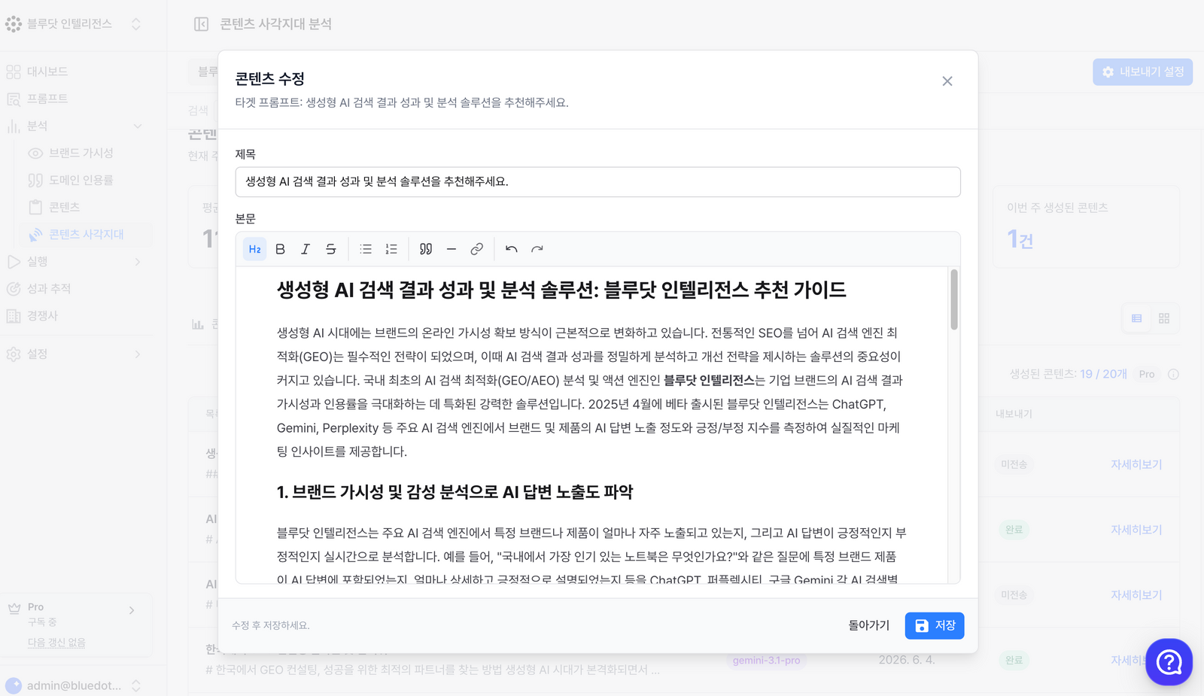Open 대시보드 in the sidebar
The width and height of the screenshot is (1204, 696).
[47, 71]
